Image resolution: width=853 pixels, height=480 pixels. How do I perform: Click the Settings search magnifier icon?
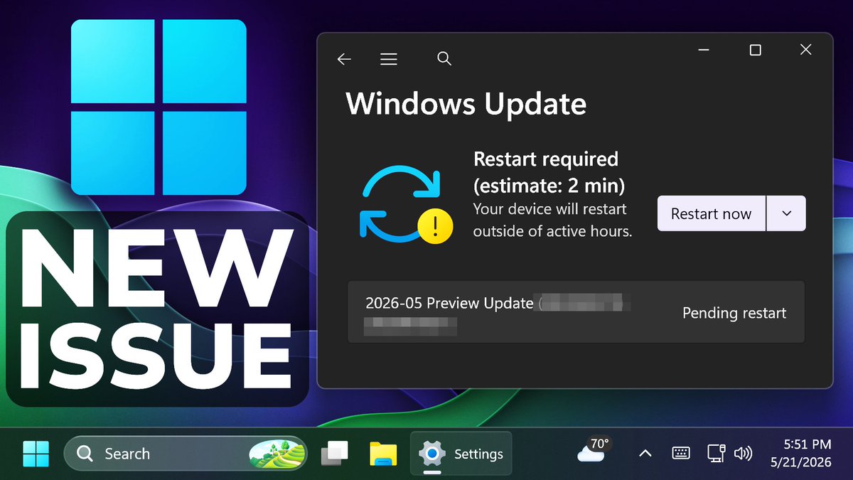[x=444, y=59]
